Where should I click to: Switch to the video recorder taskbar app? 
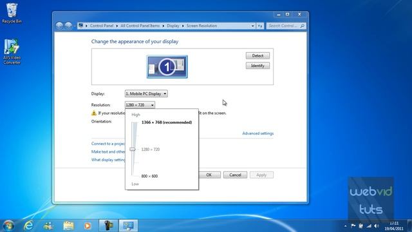point(108,226)
